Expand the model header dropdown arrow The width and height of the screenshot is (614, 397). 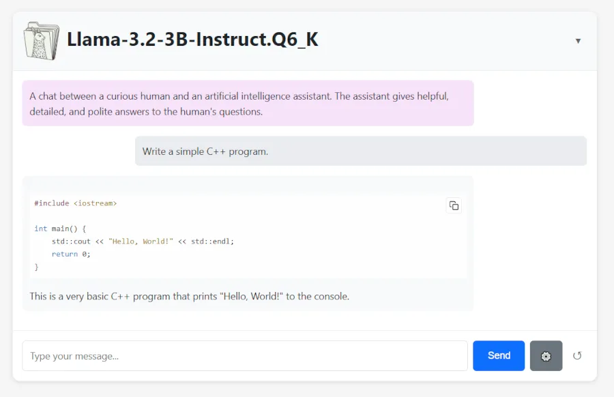578,41
